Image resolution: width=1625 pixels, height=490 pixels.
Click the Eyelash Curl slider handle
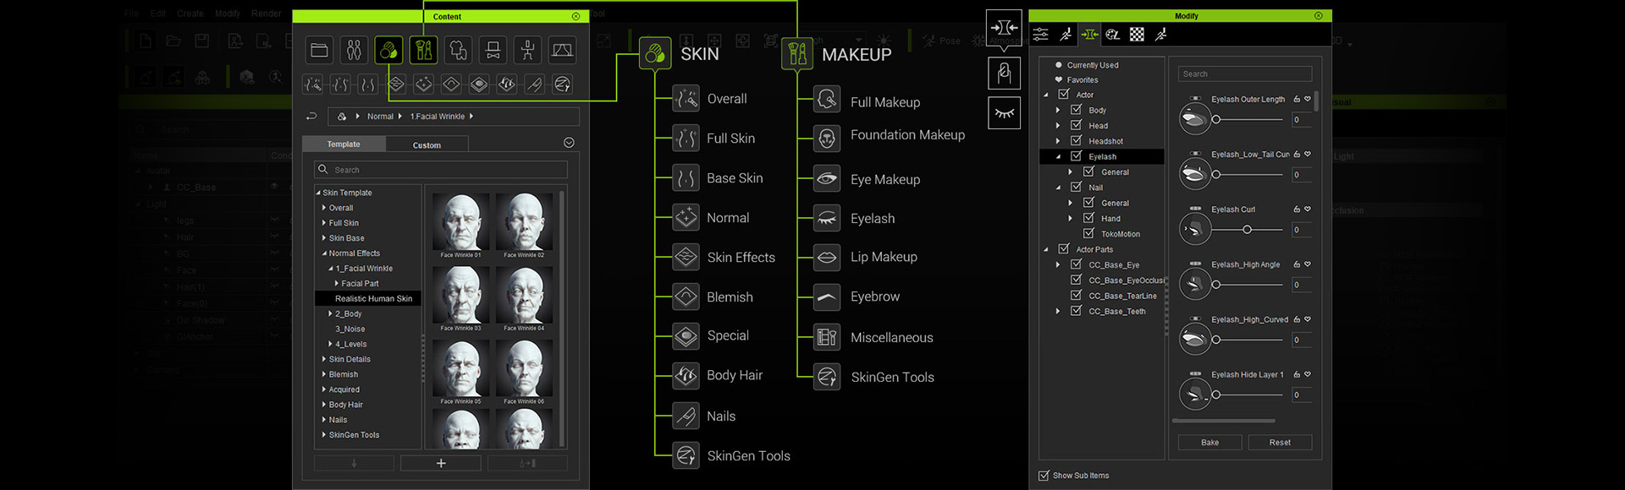click(1247, 230)
